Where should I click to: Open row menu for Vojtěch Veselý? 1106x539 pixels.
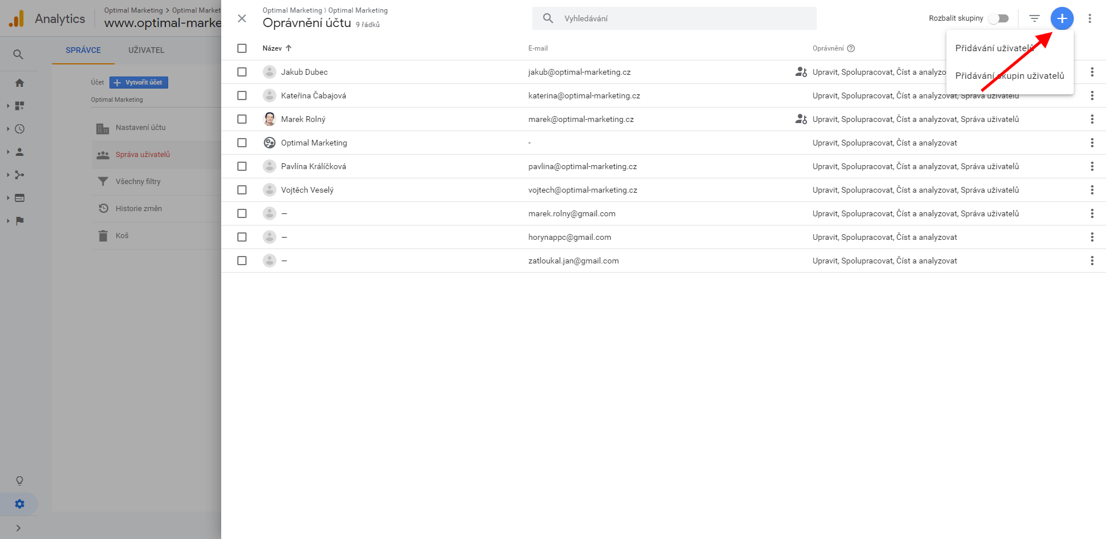click(1092, 190)
